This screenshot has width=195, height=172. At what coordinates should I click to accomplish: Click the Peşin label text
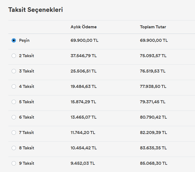[24, 41]
